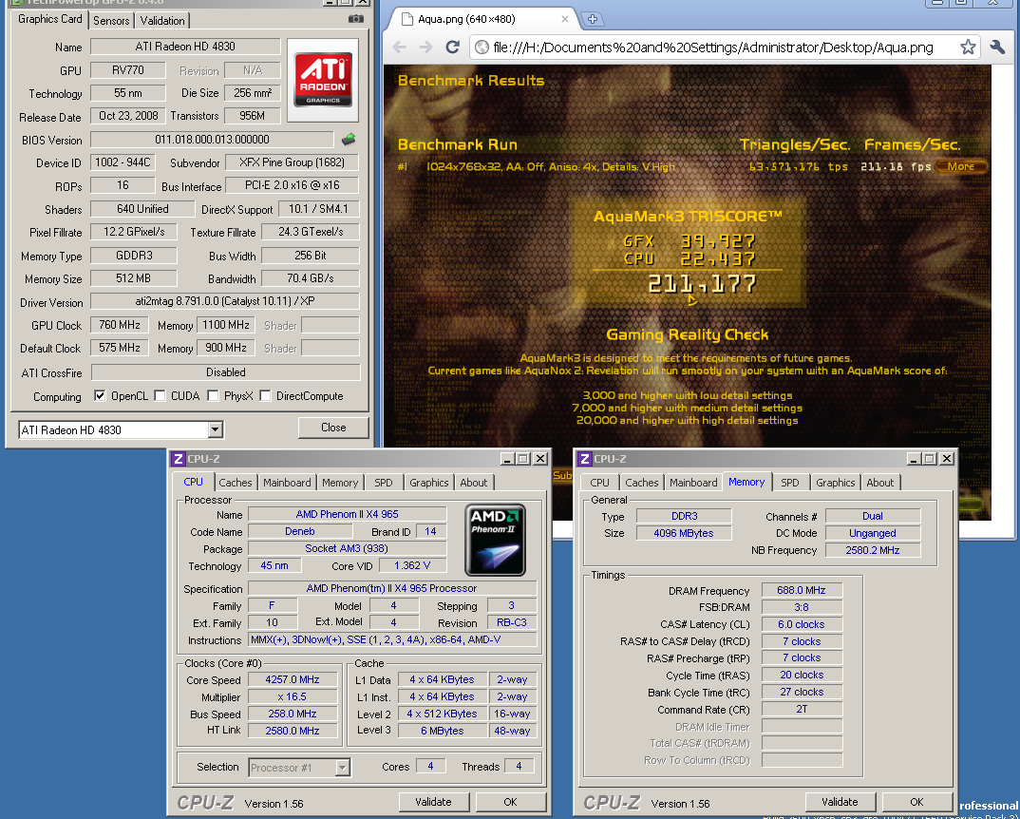Click the AquaMark3 score 211,177

pyautogui.click(x=702, y=284)
